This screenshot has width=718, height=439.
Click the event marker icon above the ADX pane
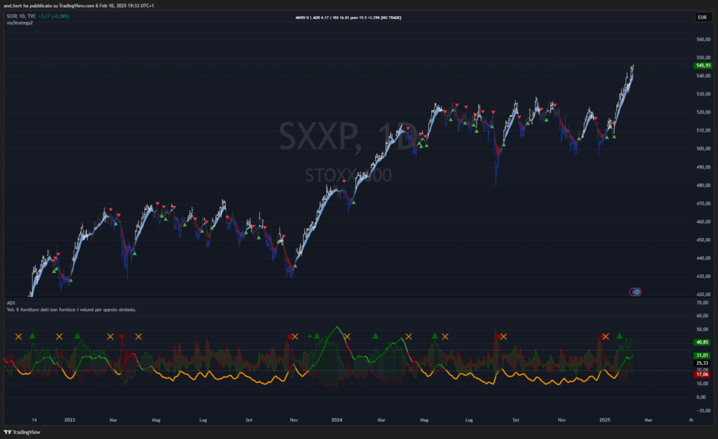(635, 291)
